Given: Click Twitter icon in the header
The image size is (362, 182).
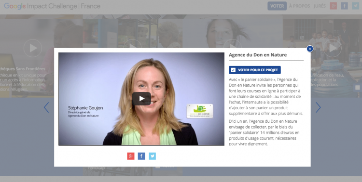Looking at the screenshot, I should coord(355,6).
